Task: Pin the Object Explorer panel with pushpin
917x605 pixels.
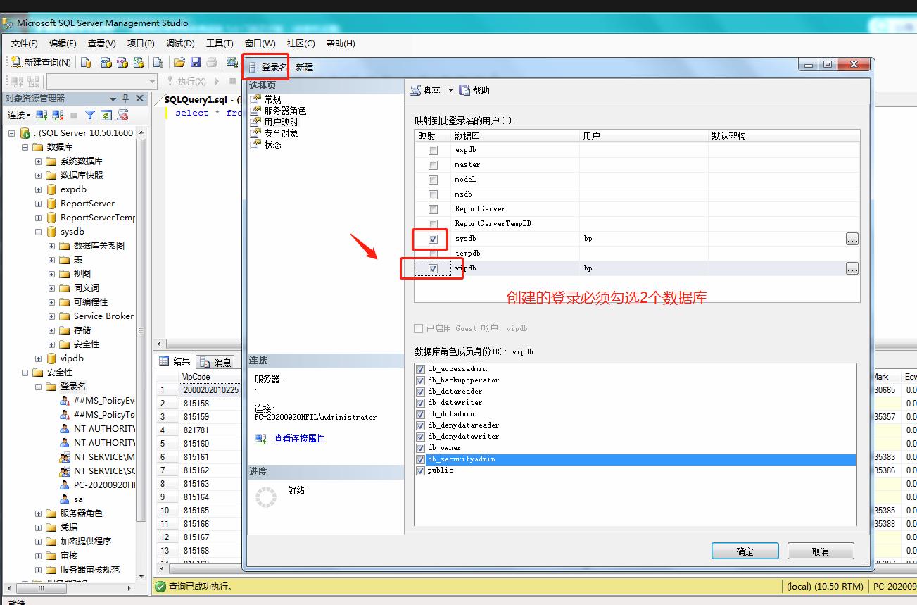Action: 126,99
